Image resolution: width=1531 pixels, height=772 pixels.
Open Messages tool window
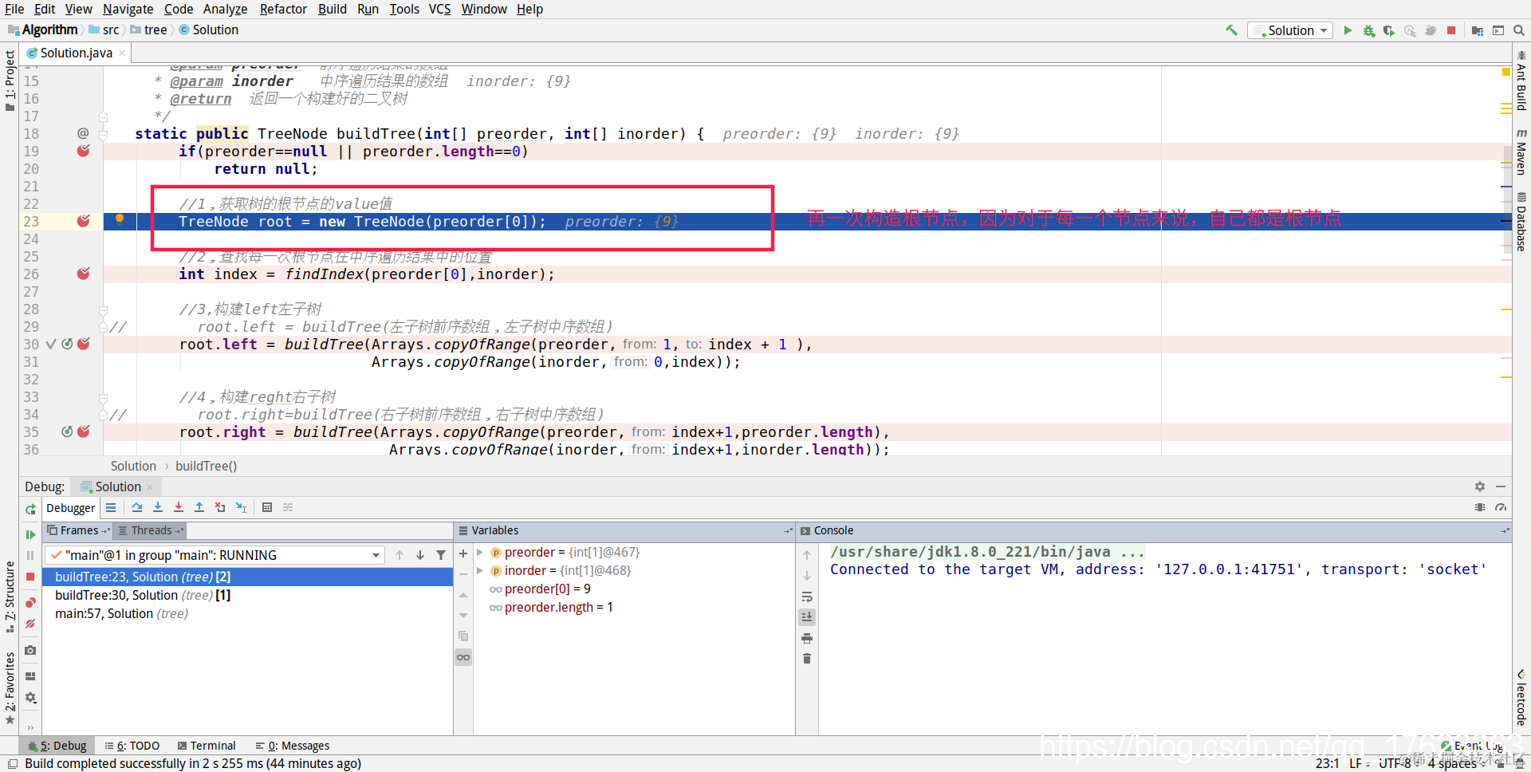pyautogui.click(x=293, y=746)
